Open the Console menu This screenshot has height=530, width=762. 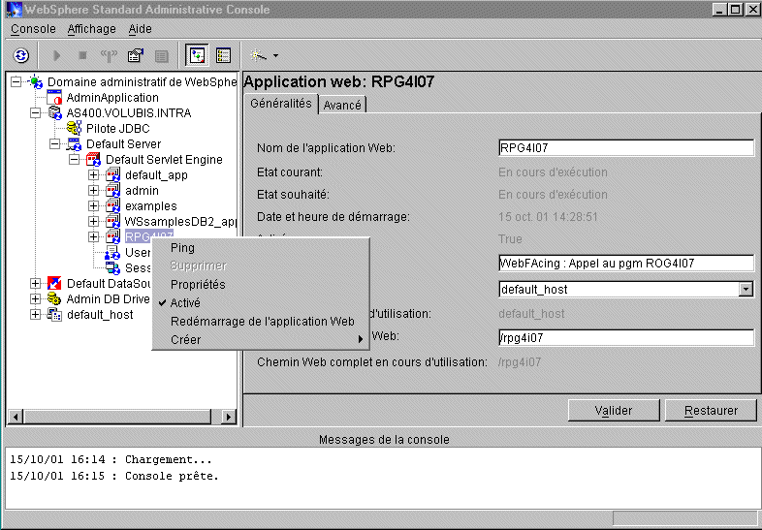click(33, 29)
